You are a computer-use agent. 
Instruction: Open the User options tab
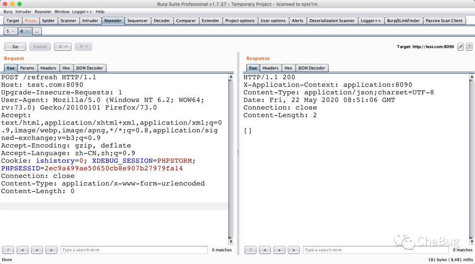[273, 21]
